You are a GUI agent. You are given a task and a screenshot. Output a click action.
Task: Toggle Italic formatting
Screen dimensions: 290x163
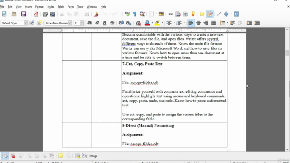tap(97, 23)
